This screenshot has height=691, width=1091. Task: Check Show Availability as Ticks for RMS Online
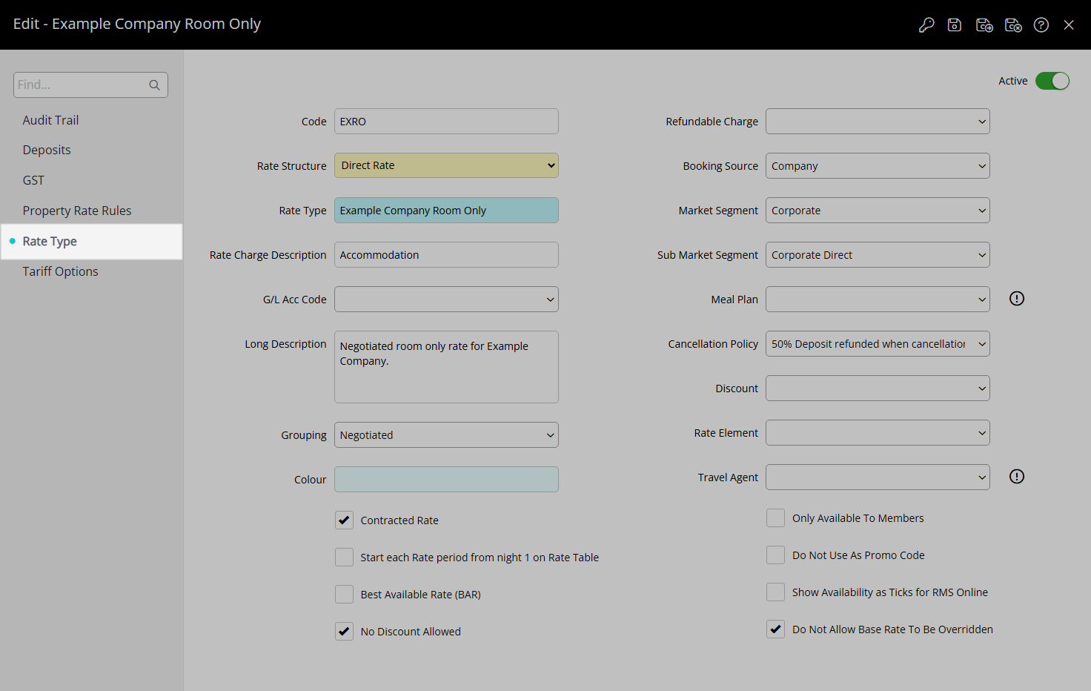pos(775,592)
